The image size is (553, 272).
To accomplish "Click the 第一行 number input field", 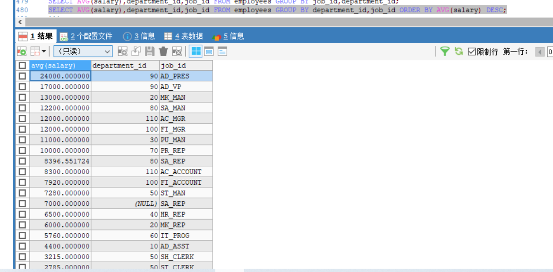I will pyautogui.click(x=551, y=52).
